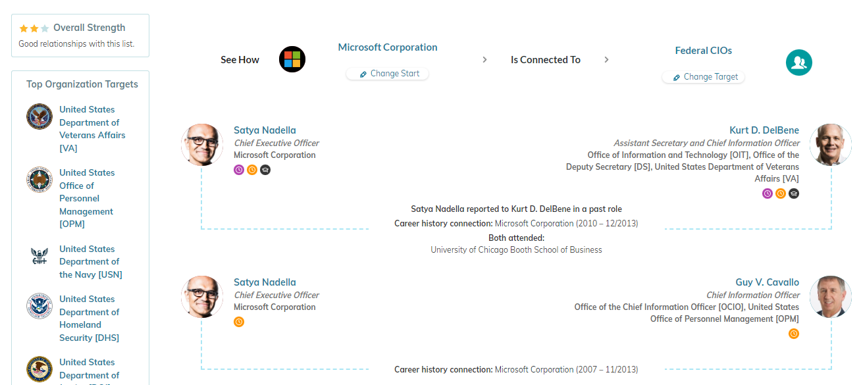The height and width of the screenshot is (385, 861).
Task: Click the Change Target button
Action: [703, 77]
